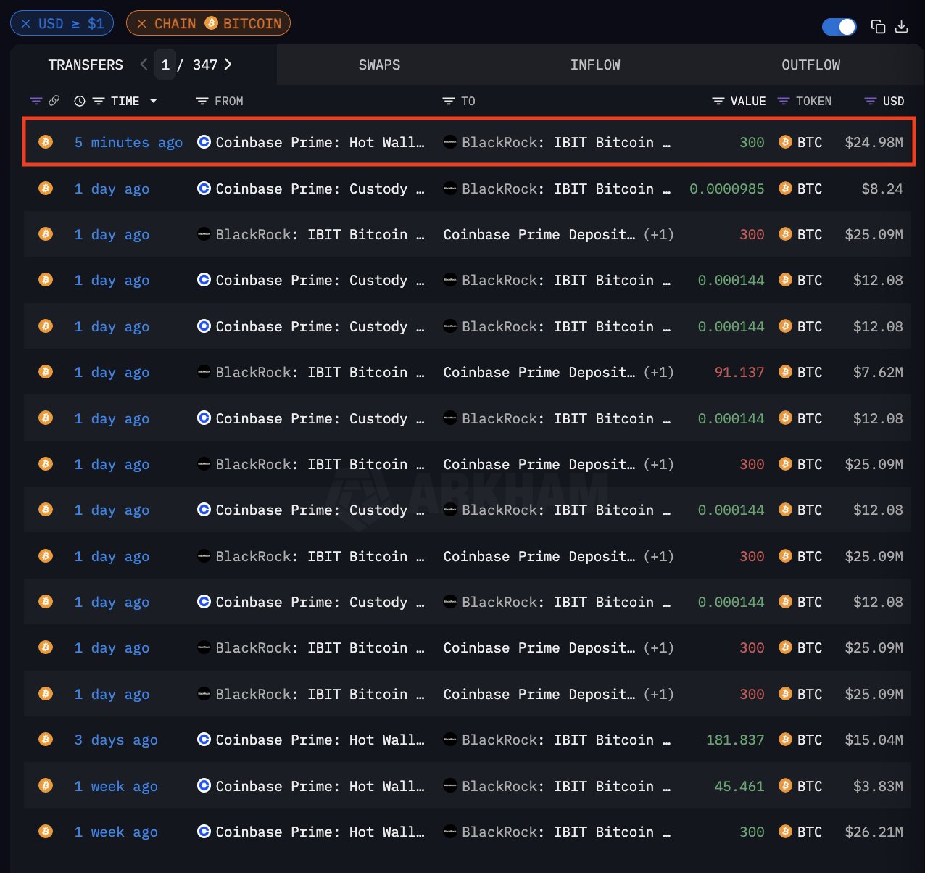Toggle the blue switch at top right

pyautogui.click(x=839, y=27)
